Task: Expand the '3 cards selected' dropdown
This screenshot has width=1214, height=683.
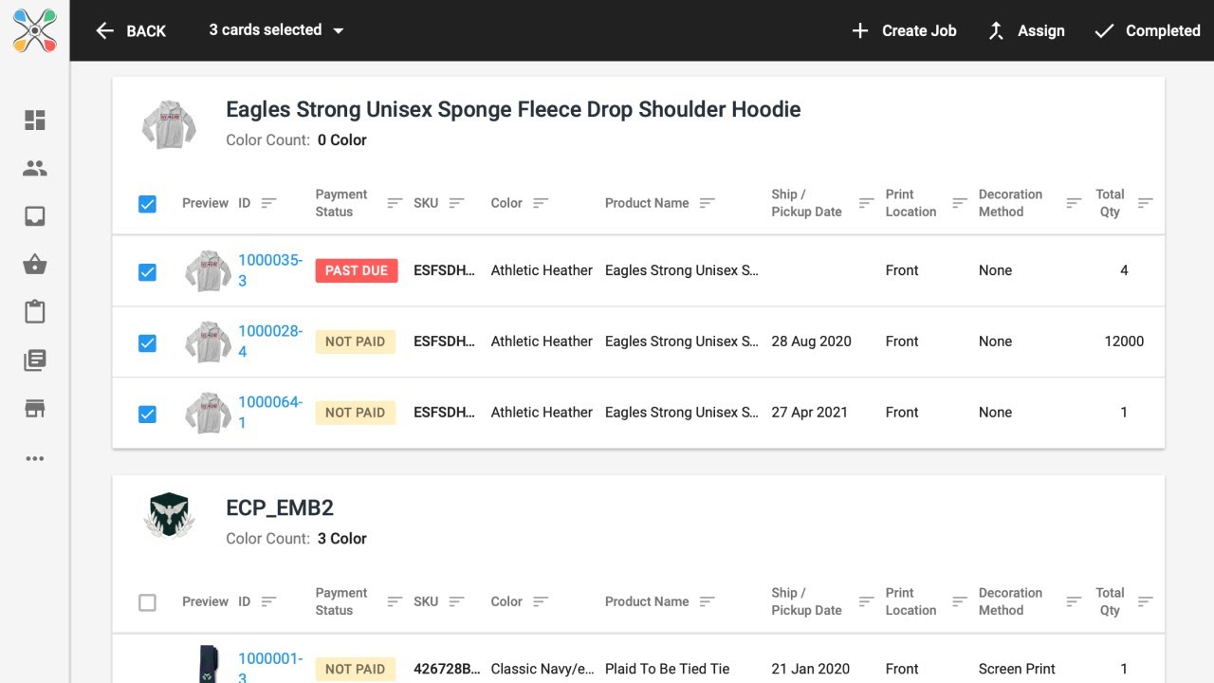Action: pos(276,30)
